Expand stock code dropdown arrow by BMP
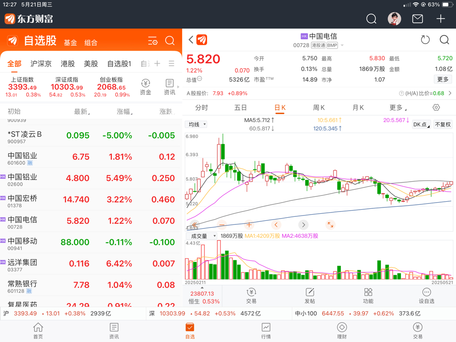This screenshot has height=342, width=456. [342, 45]
